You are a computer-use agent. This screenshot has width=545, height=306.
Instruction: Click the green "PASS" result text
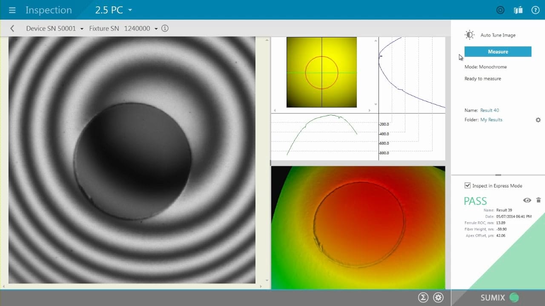(x=475, y=201)
